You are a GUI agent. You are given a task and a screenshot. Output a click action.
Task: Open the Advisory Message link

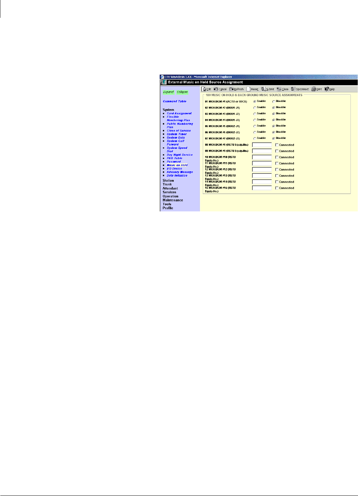(180, 172)
